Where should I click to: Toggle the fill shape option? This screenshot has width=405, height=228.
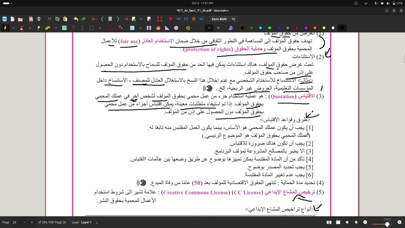pyautogui.click(x=230, y=28)
